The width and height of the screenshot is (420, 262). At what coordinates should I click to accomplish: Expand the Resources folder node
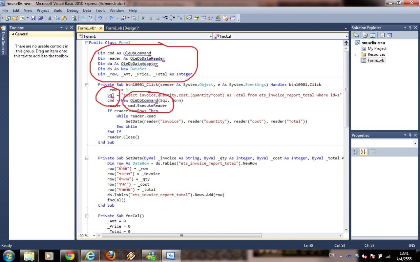pyautogui.click(x=355, y=55)
